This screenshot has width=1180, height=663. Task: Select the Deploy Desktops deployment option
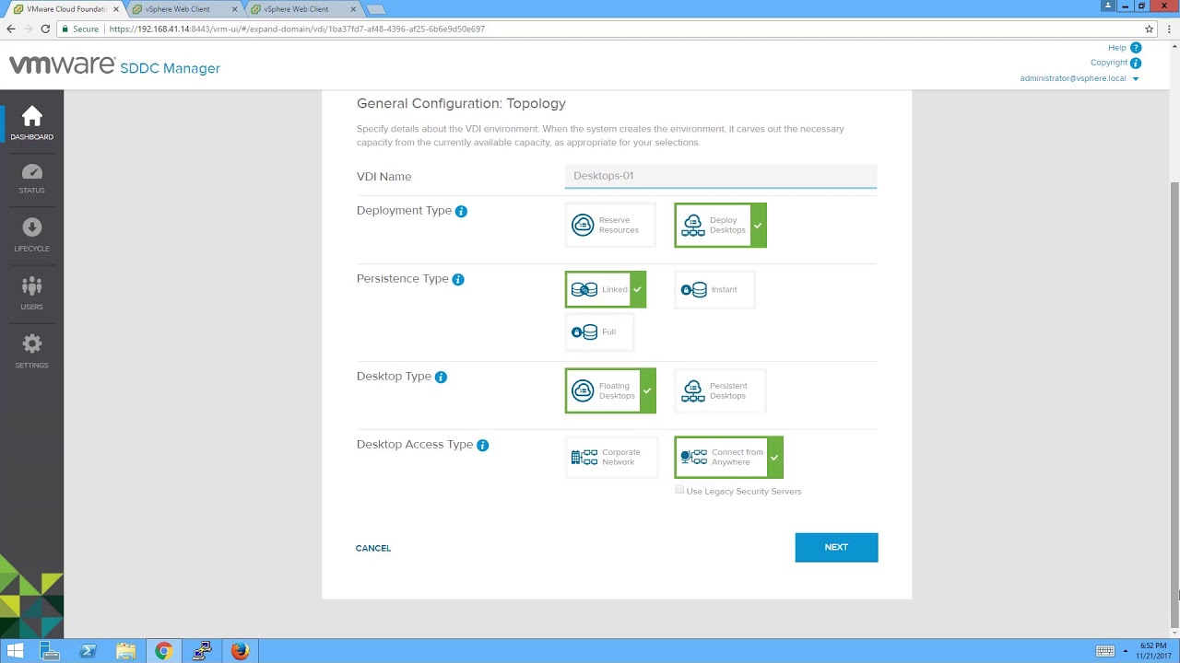[720, 225]
